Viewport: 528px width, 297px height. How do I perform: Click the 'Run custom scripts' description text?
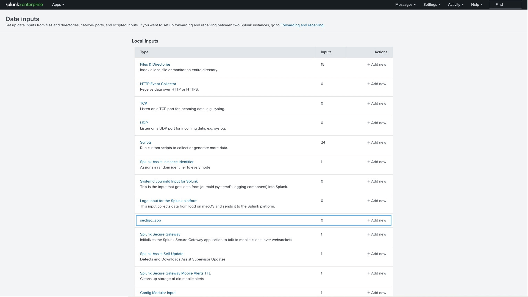click(184, 148)
